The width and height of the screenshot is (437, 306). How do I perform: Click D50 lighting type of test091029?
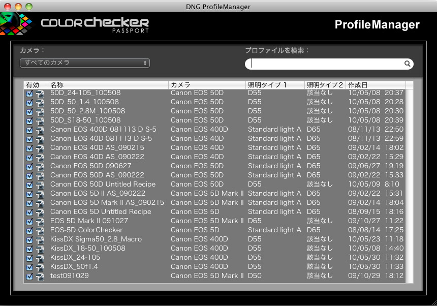(x=255, y=276)
